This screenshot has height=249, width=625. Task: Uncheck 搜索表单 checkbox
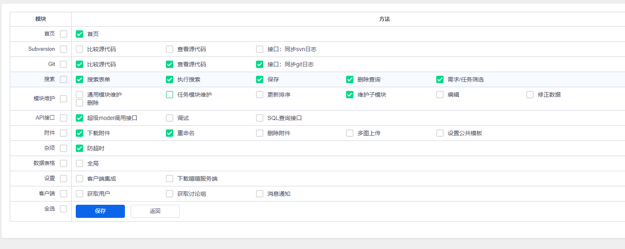[x=79, y=79]
